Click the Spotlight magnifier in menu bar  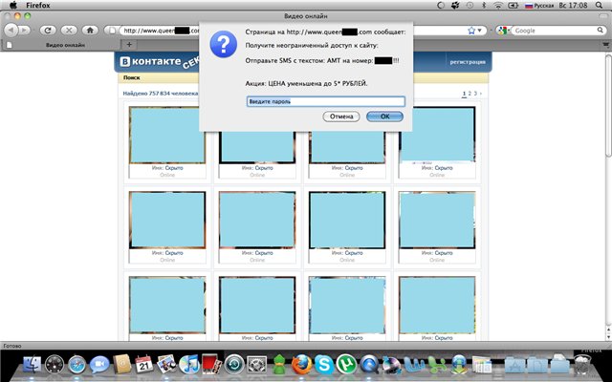coord(601,6)
